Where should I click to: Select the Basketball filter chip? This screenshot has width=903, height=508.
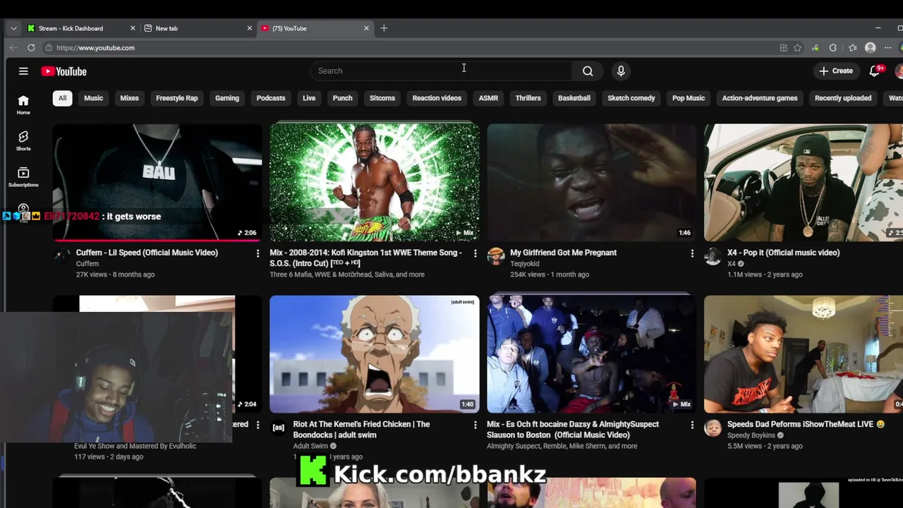(574, 98)
